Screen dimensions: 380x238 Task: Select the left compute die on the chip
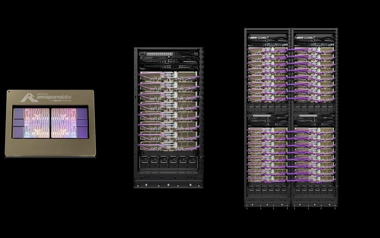[x=37, y=123]
